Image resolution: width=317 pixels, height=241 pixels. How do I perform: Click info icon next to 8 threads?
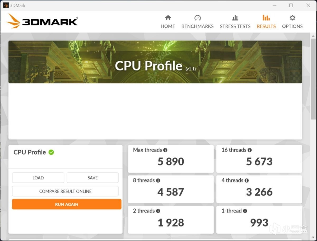[x=158, y=180]
